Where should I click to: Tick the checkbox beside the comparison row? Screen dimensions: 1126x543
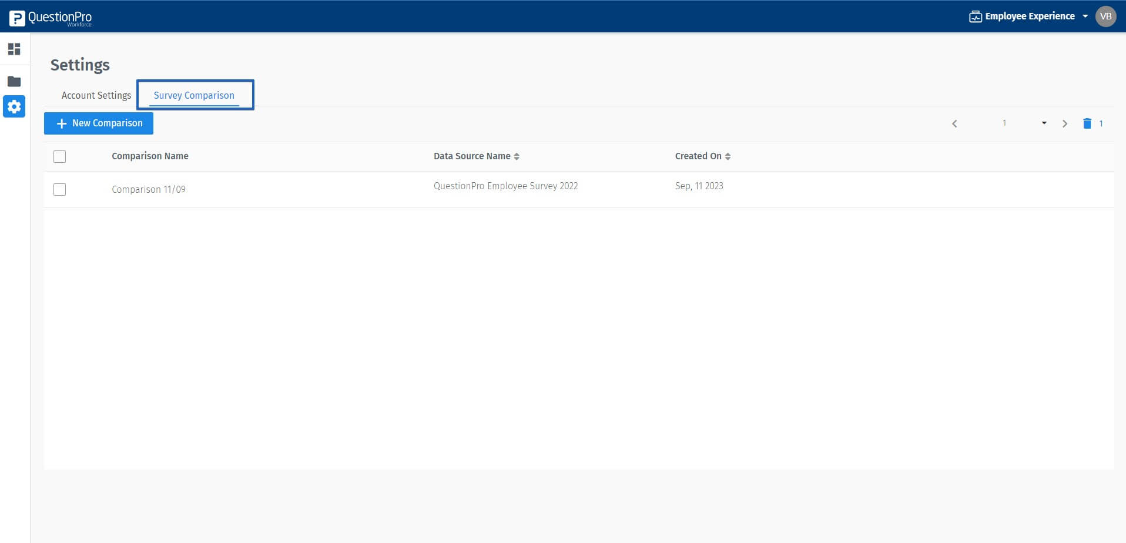pos(59,189)
